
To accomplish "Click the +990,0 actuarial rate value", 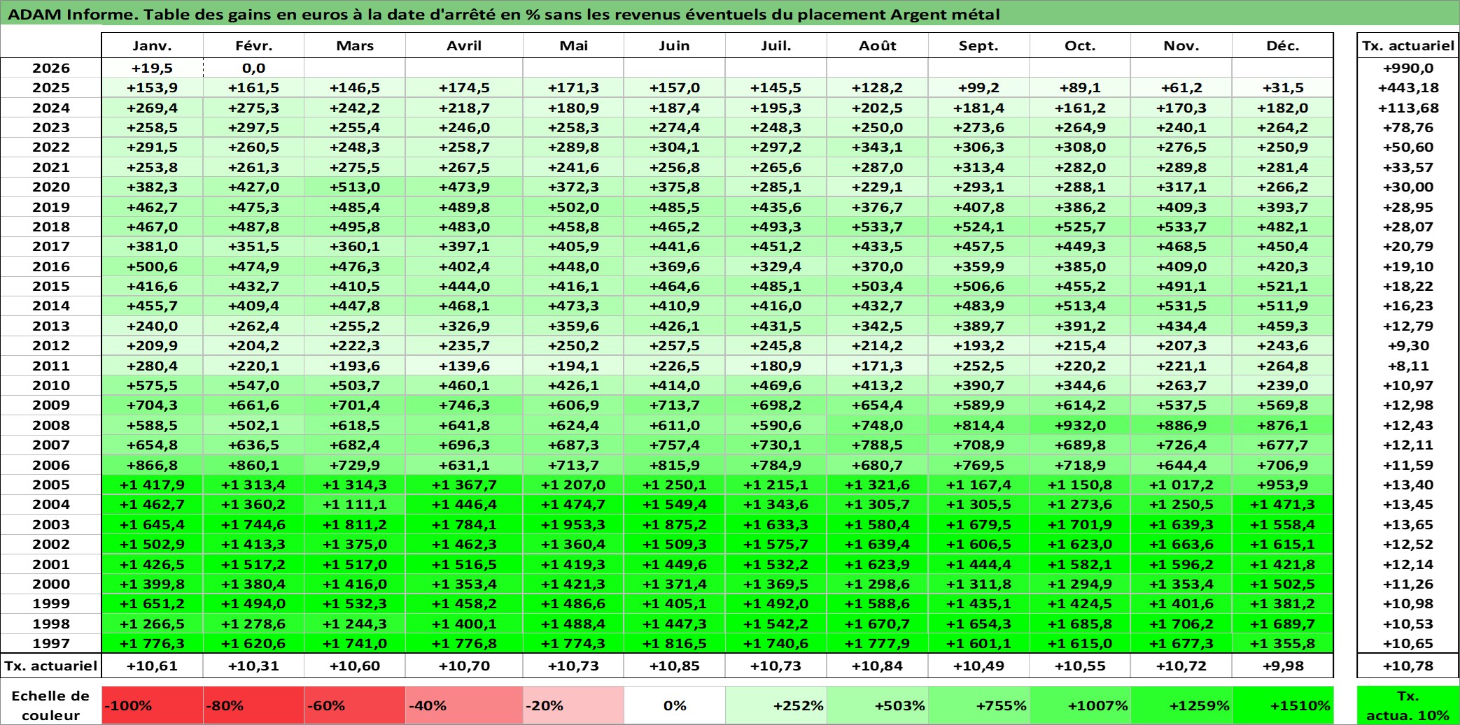I will (x=1408, y=68).
